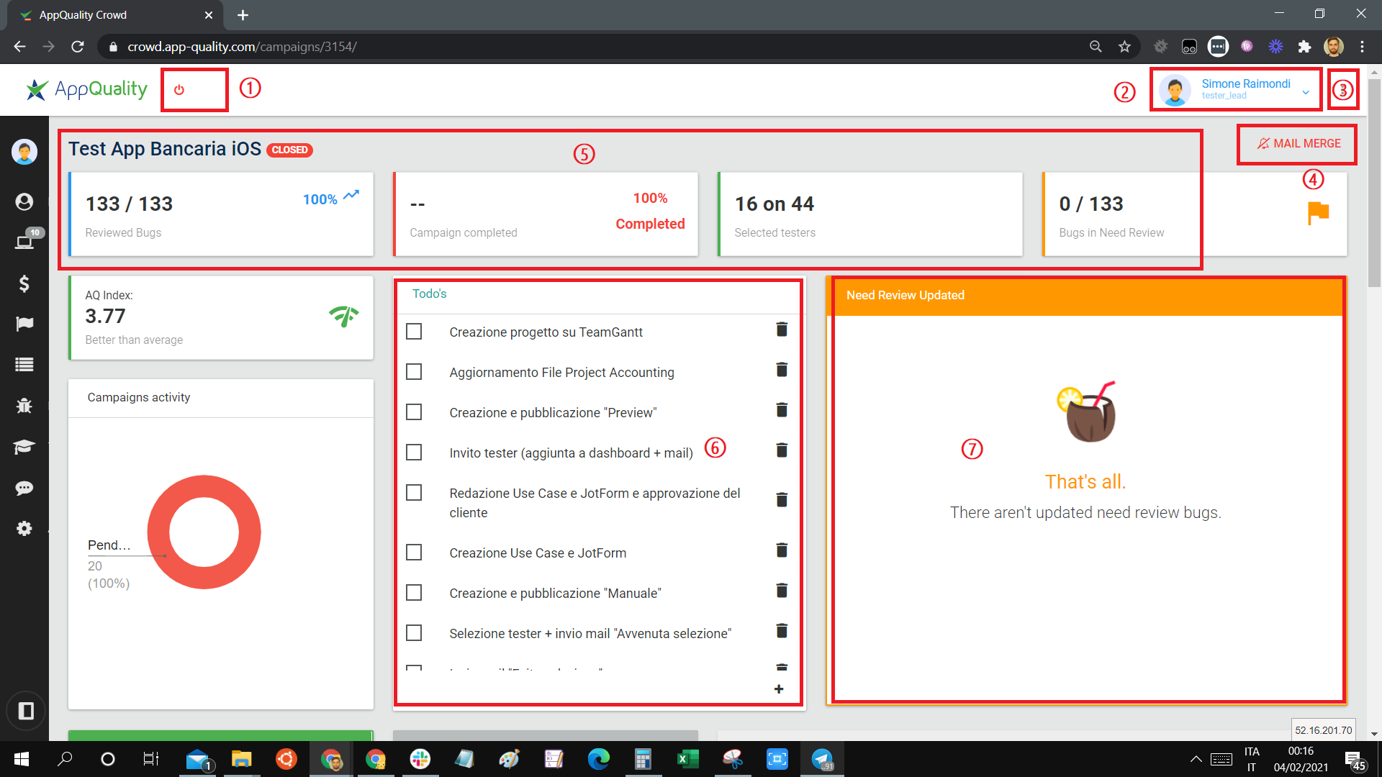Open the sidebar flag campaigns icon
The image size is (1382, 777).
24,324
